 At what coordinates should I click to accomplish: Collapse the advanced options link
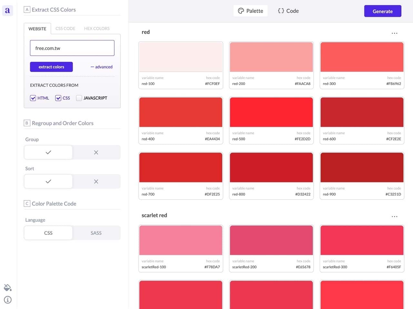click(x=101, y=67)
